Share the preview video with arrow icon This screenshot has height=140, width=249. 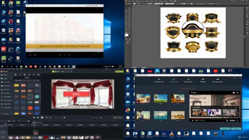click(x=237, y=93)
